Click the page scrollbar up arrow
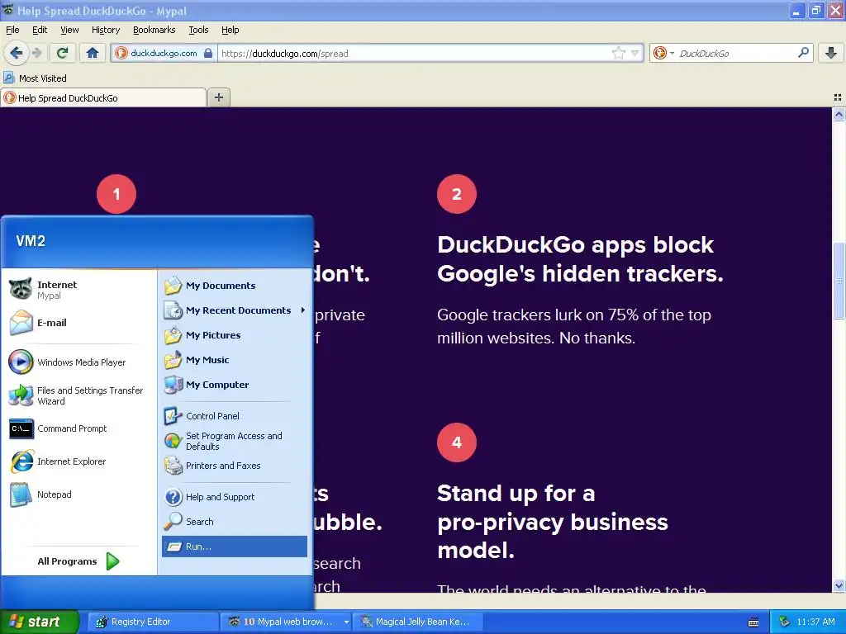Viewport: 846px width, 634px height. (839, 114)
